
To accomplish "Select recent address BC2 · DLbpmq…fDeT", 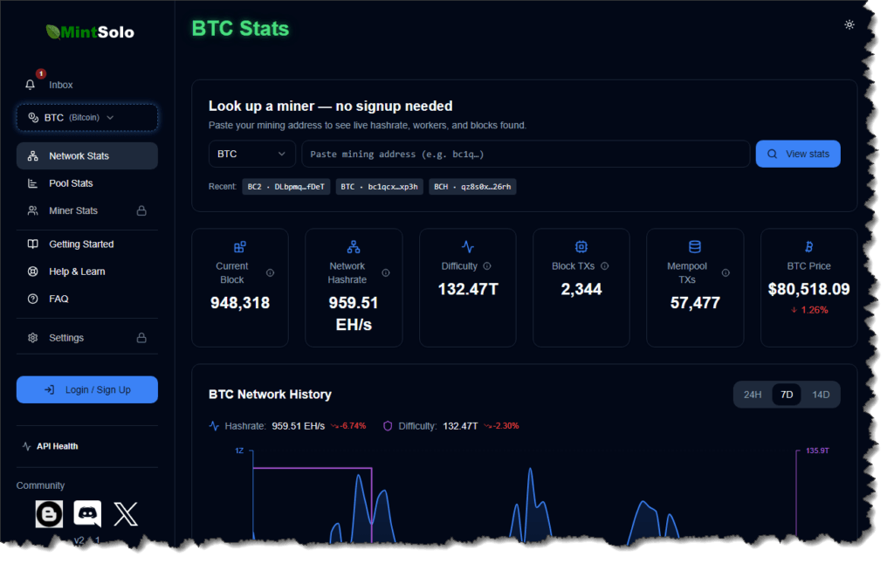I will [286, 187].
